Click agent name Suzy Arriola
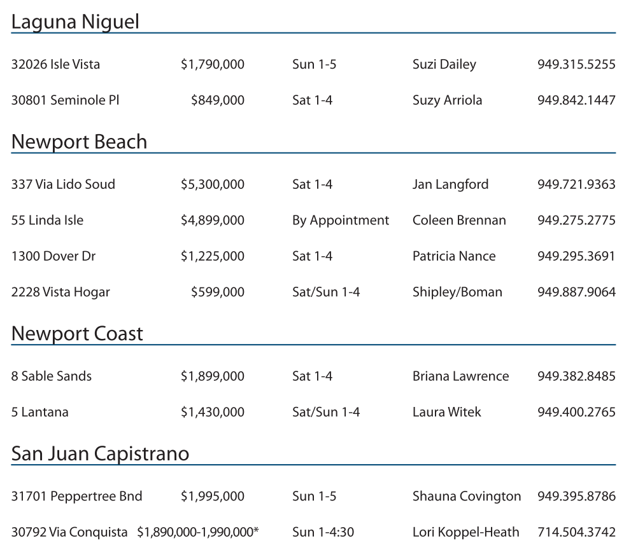The width and height of the screenshot is (624, 557). pyautogui.click(x=447, y=100)
